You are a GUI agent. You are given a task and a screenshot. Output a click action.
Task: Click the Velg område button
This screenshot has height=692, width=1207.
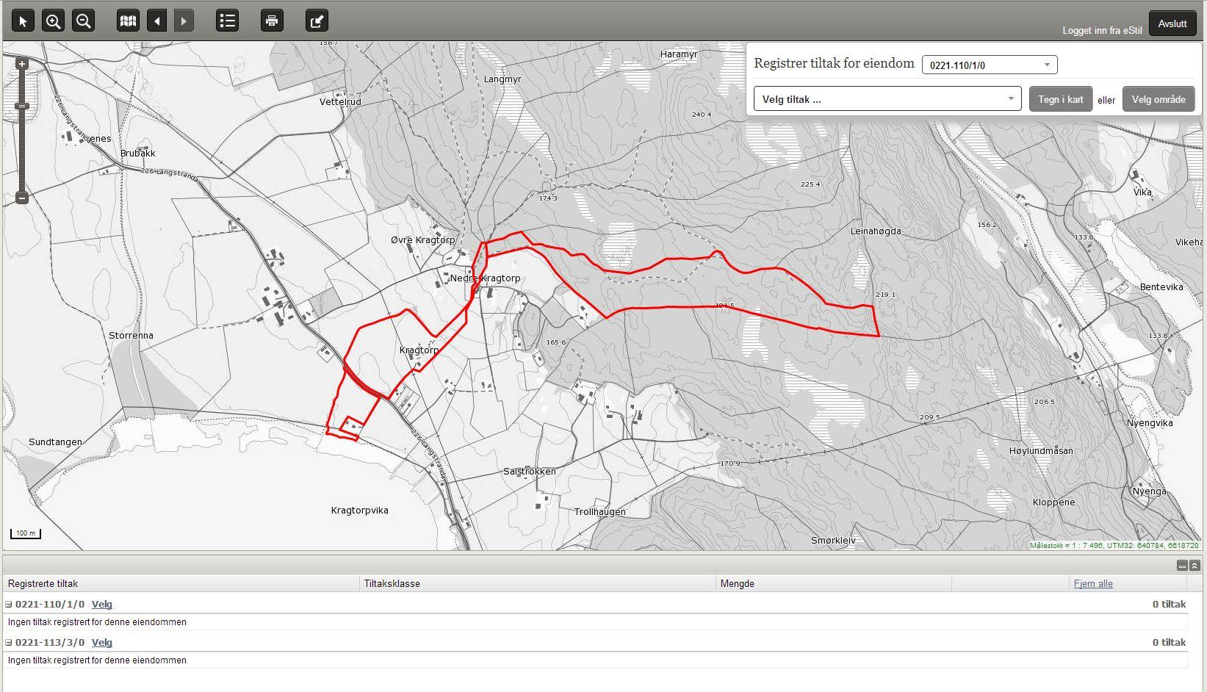pos(1159,99)
